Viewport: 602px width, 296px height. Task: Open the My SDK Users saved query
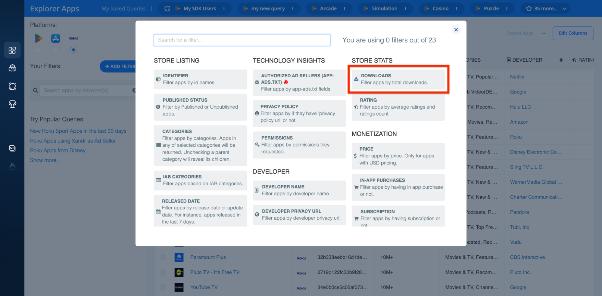pyautogui.click(x=200, y=8)
